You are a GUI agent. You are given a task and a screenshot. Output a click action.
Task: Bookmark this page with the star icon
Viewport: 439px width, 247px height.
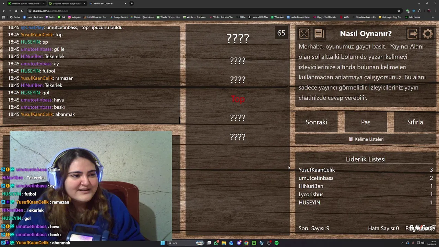[x=399, y=11]
